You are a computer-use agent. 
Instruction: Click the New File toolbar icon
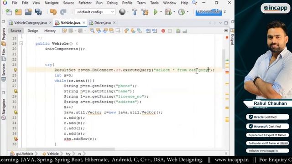pyautogui.click(x=9, y=12)
